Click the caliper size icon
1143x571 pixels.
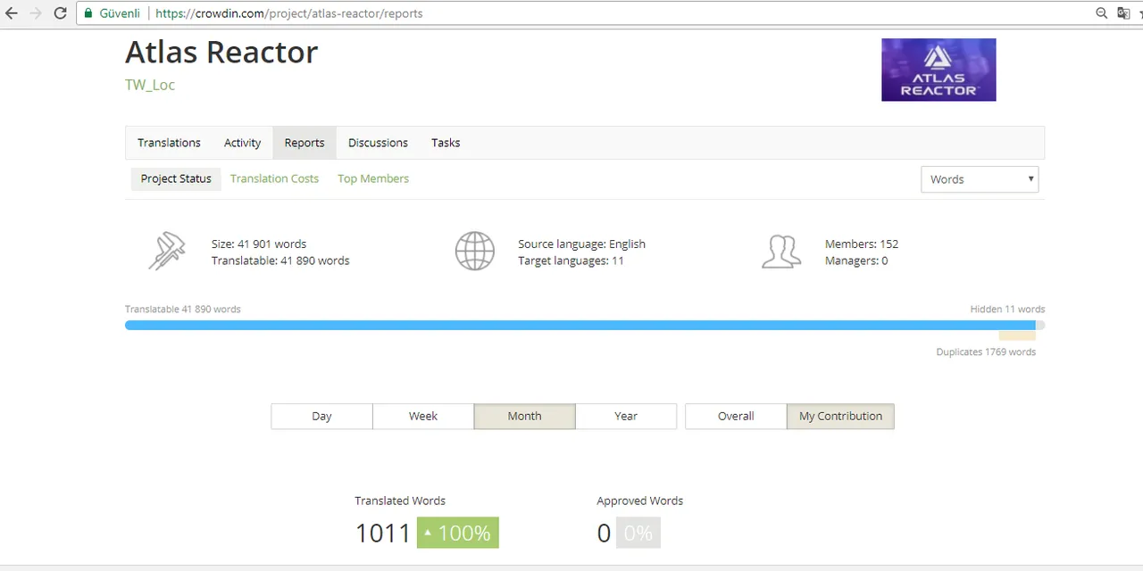click(167, 252)
